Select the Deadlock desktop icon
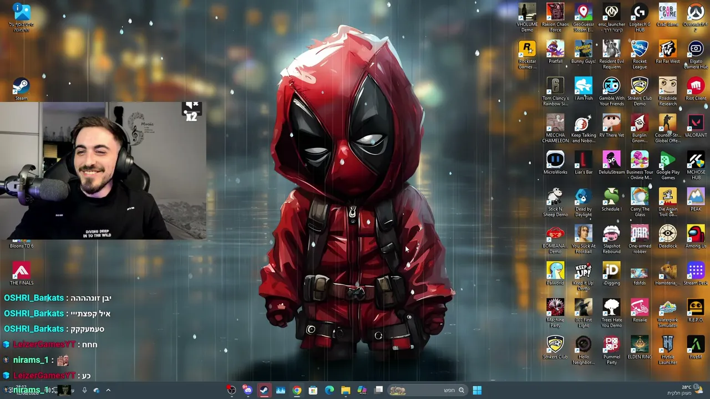This screenshot has height=399, width=710. tap(667, 237)
